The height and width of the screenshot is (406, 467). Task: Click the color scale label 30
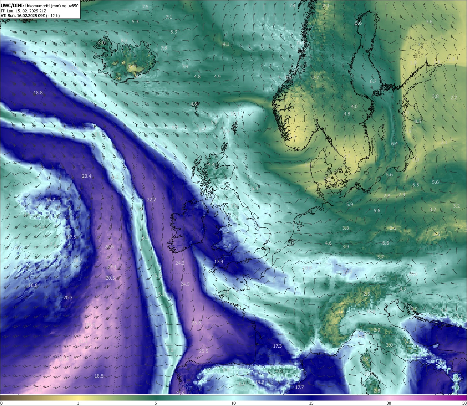tap(389, 403)
